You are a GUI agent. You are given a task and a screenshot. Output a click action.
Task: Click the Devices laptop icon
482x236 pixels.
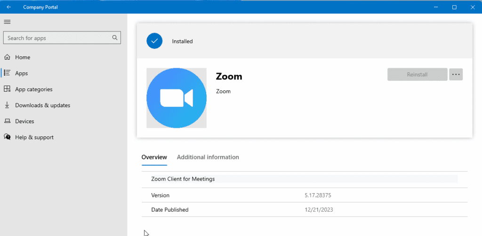[7, 121]
